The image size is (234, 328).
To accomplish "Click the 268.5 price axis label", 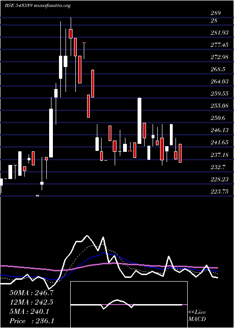I will [218, 69].
